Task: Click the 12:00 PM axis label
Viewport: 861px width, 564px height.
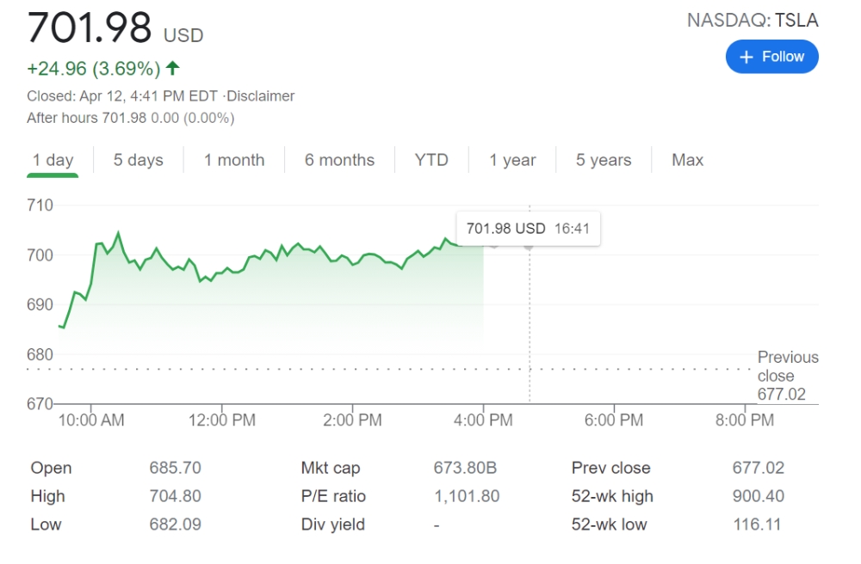Action: (x=222, y=420)
